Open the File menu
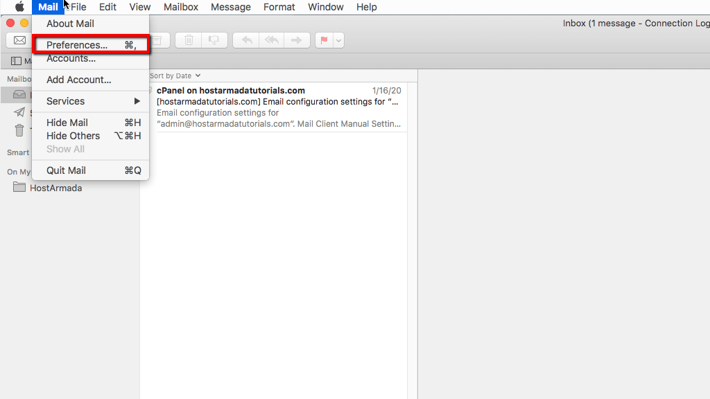Screen dimensions: 710x399 pyautogui.click(x=78, y=7)
